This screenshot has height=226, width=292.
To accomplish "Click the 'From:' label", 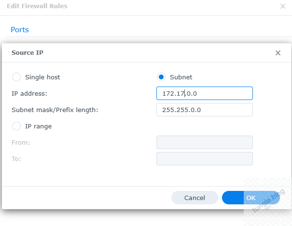I will click(x=21, y=142).
